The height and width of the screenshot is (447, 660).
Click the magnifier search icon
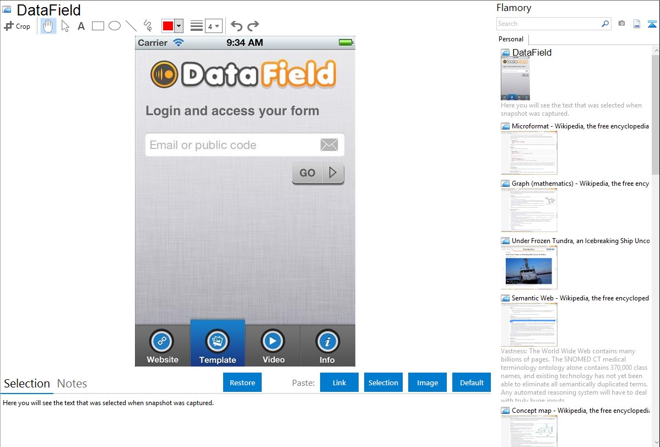tap(605, 24)
